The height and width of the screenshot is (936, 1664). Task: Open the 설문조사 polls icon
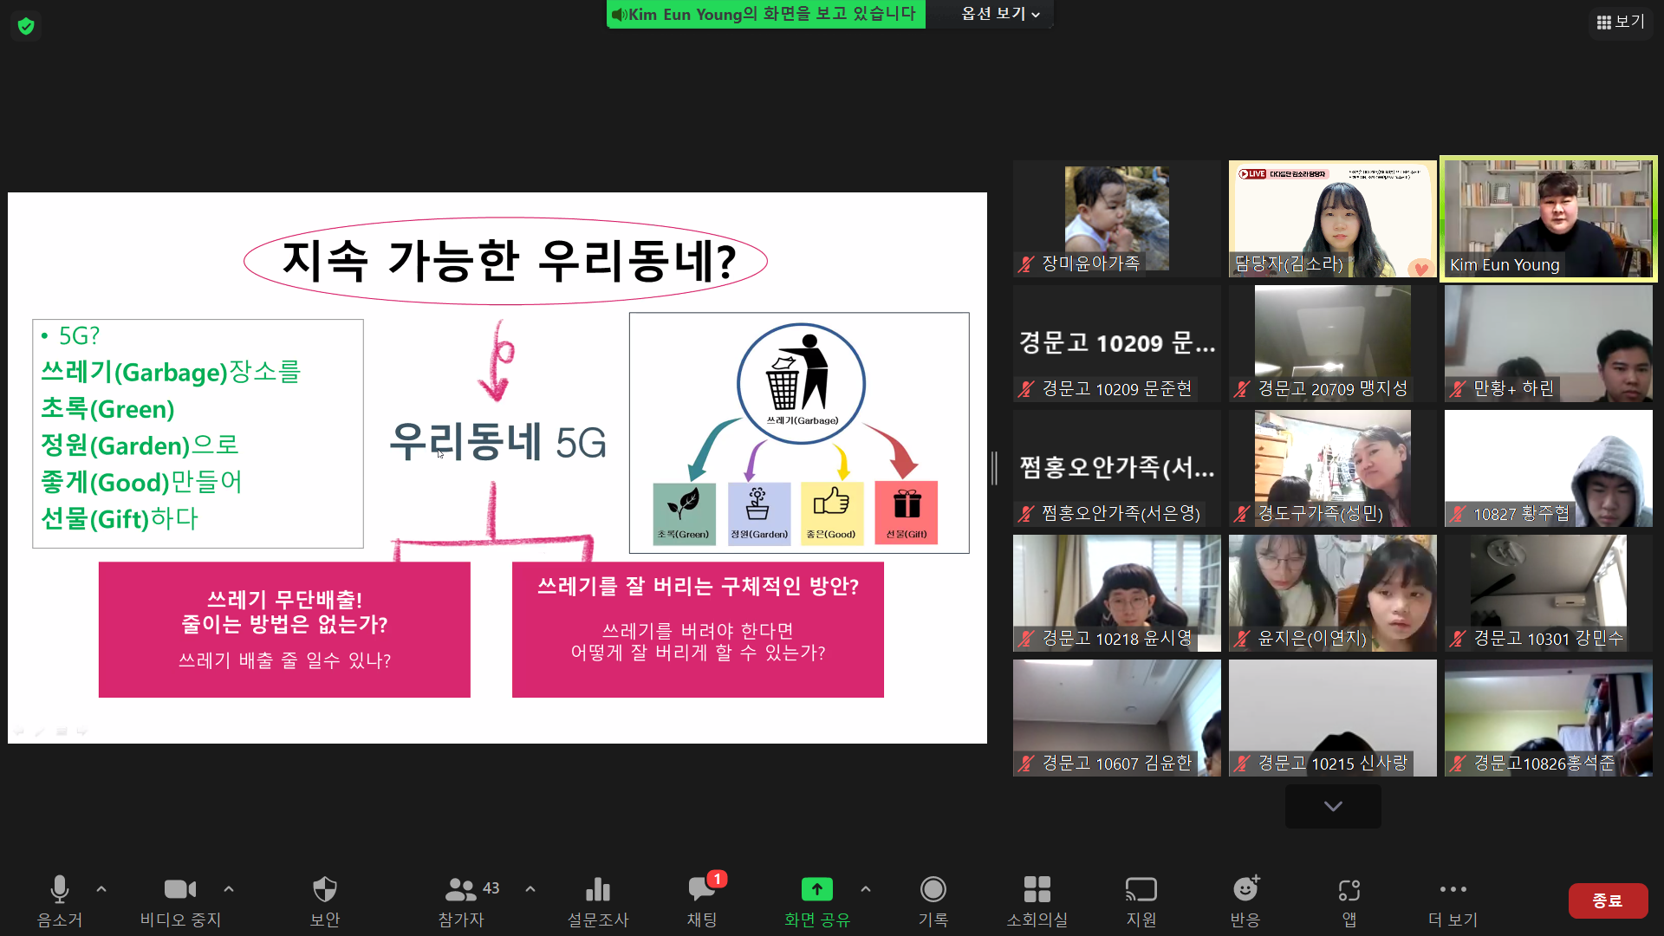(597, 890)
